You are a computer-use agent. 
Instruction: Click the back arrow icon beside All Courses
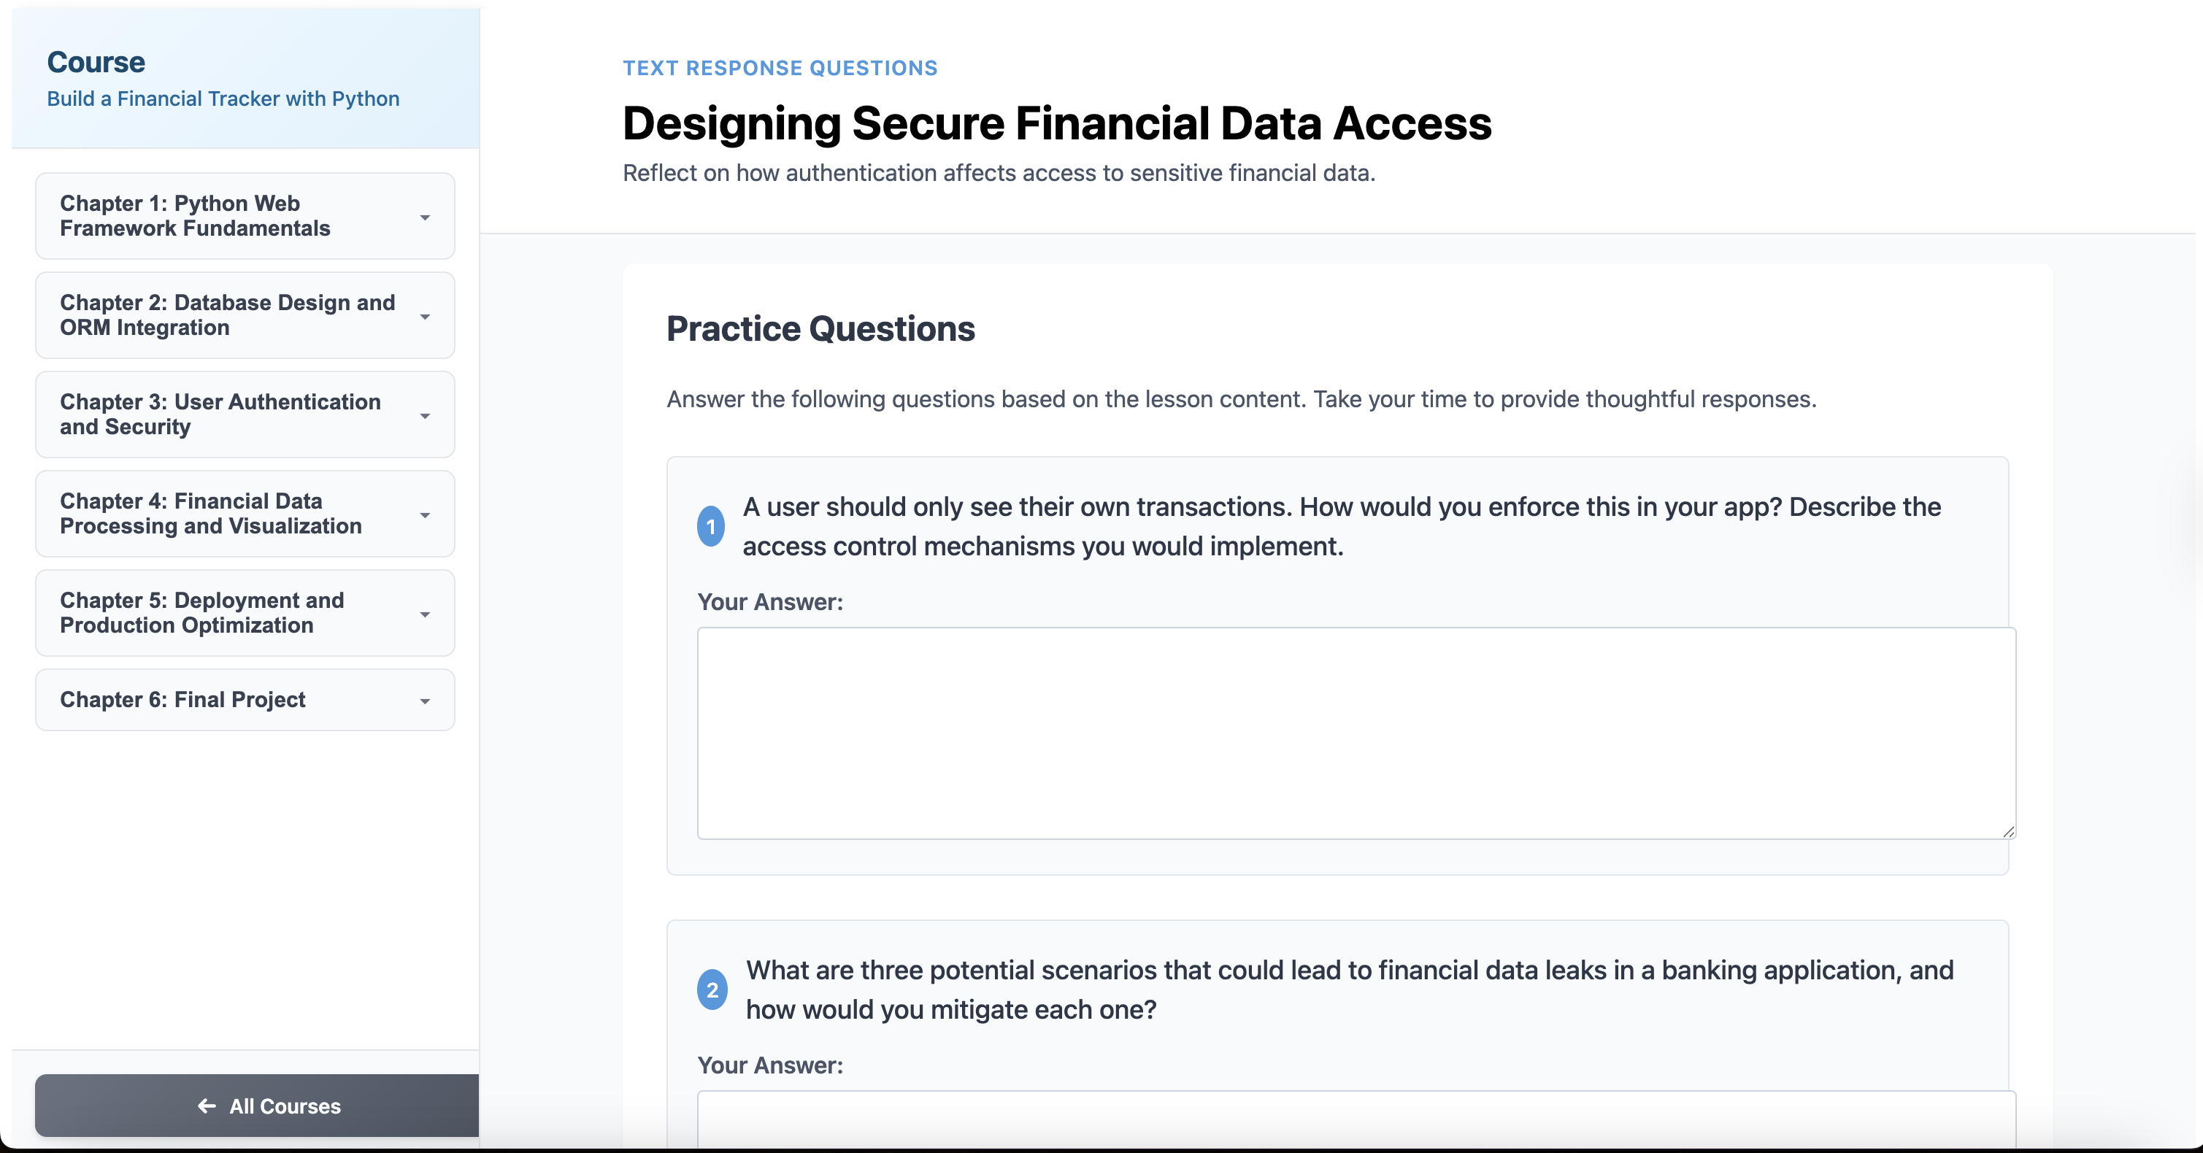coord(206,1106)
